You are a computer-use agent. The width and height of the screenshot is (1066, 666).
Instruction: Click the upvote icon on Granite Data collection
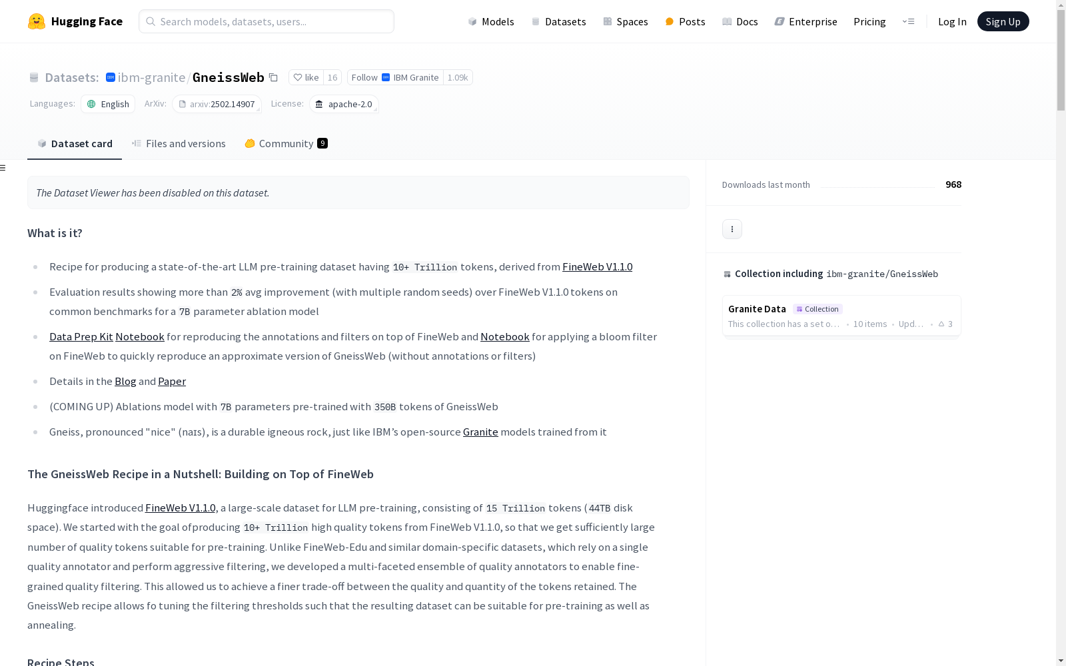pos(941,324)
